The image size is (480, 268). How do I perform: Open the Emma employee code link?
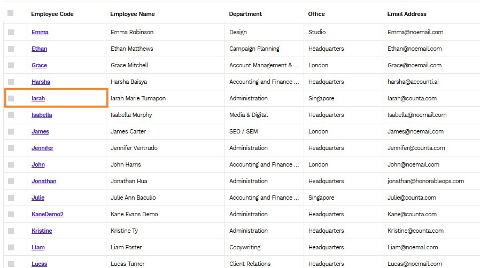point(40,32)
